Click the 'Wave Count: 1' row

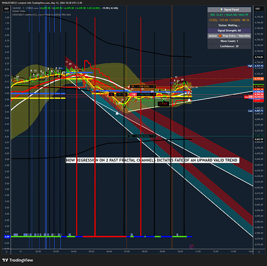tap(229, 41)
